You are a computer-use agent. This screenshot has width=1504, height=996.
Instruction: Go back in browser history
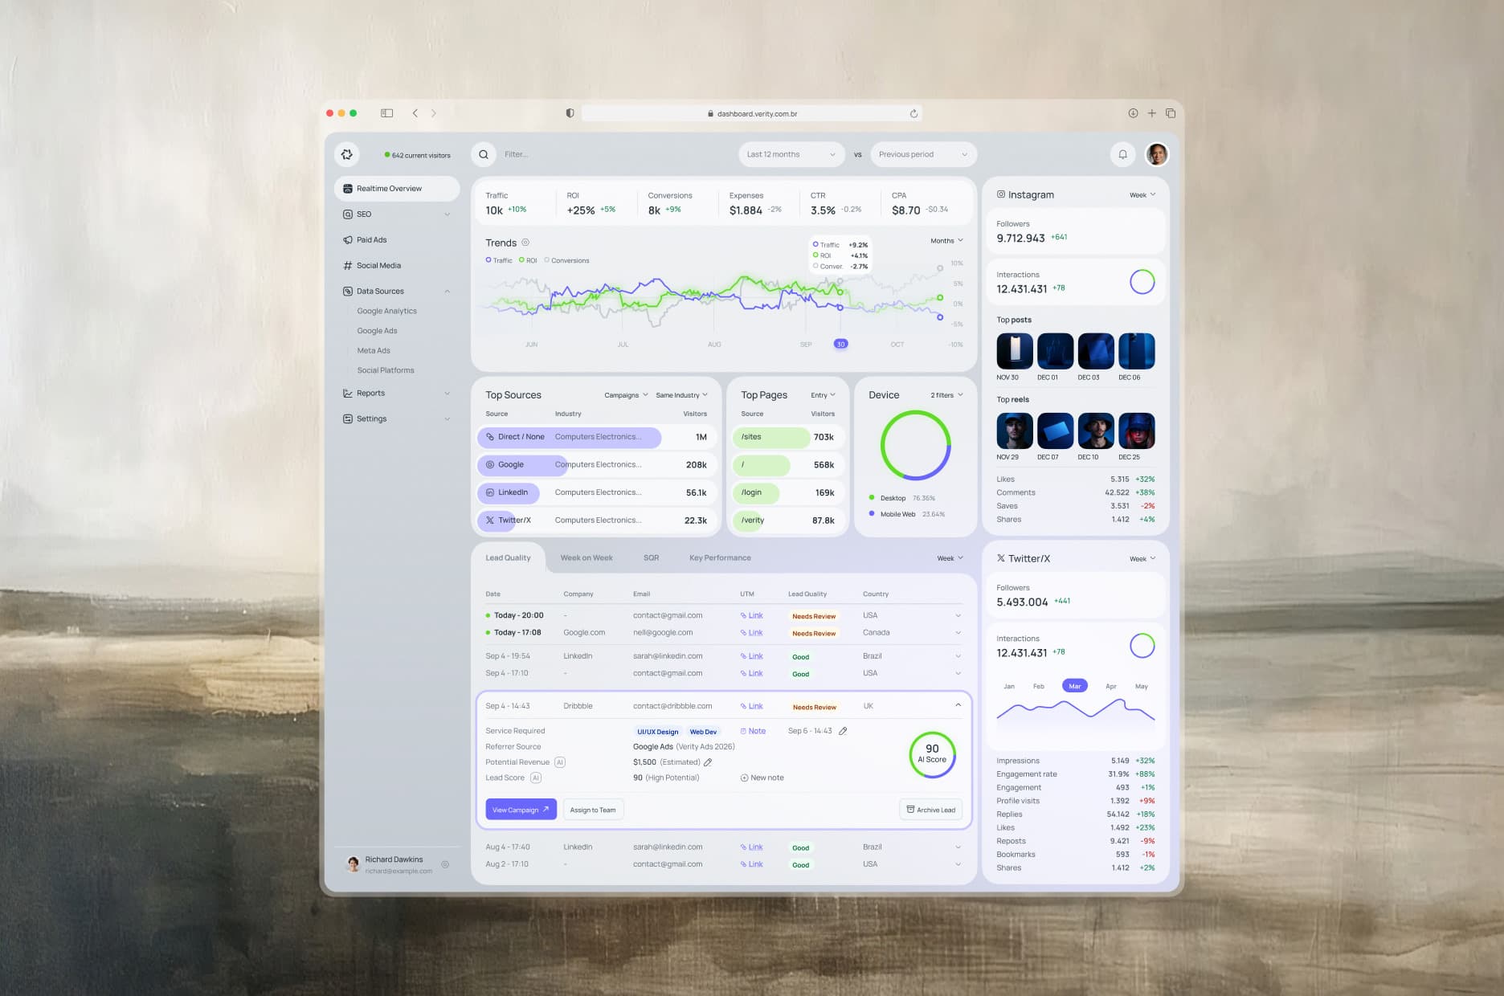(x=415, y=113)
